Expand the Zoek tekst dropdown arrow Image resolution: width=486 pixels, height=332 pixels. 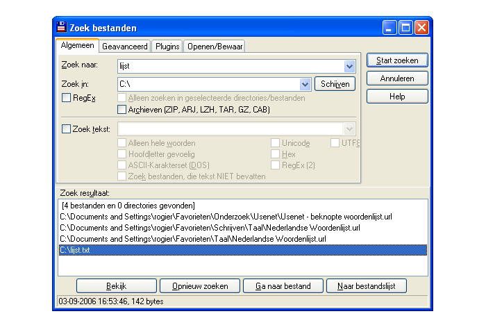click(349, 129)
